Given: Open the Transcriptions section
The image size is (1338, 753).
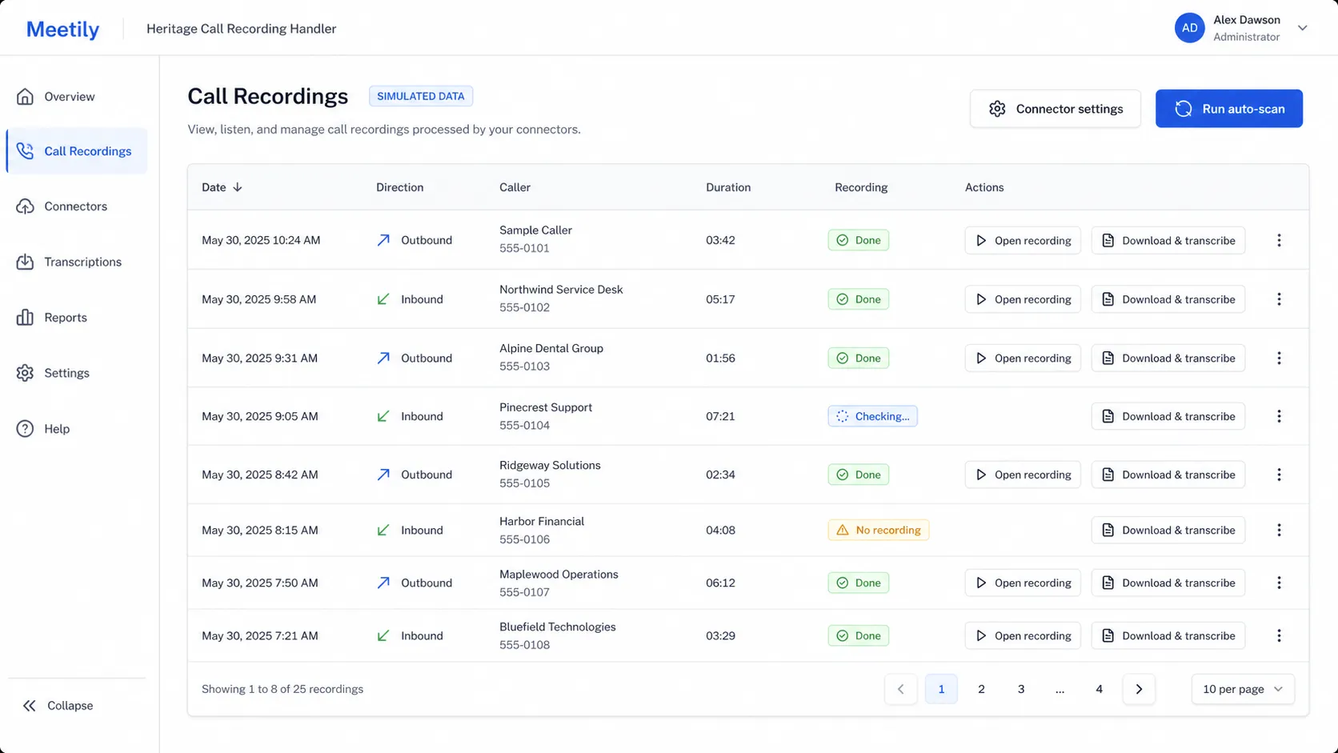Looking at the screenshot, I should pyautogui.click(x=77, y=262).
